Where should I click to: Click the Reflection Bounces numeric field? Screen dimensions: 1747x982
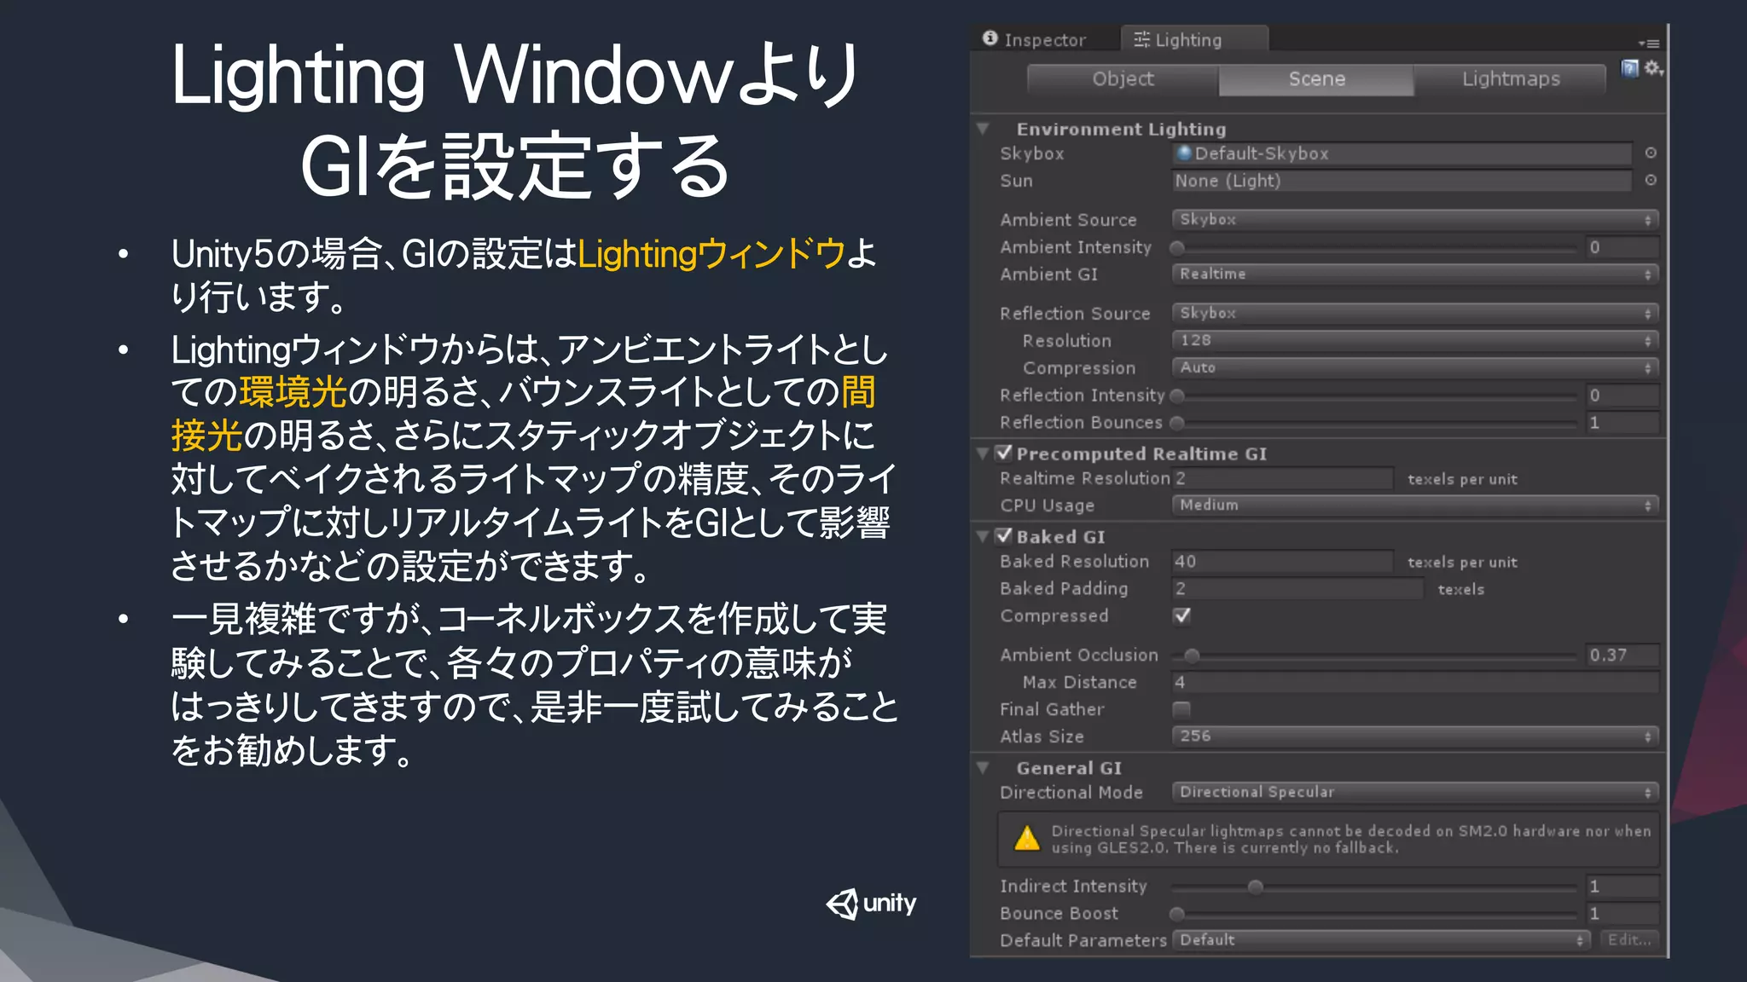pyautogui.click(x=1622, y=422)
